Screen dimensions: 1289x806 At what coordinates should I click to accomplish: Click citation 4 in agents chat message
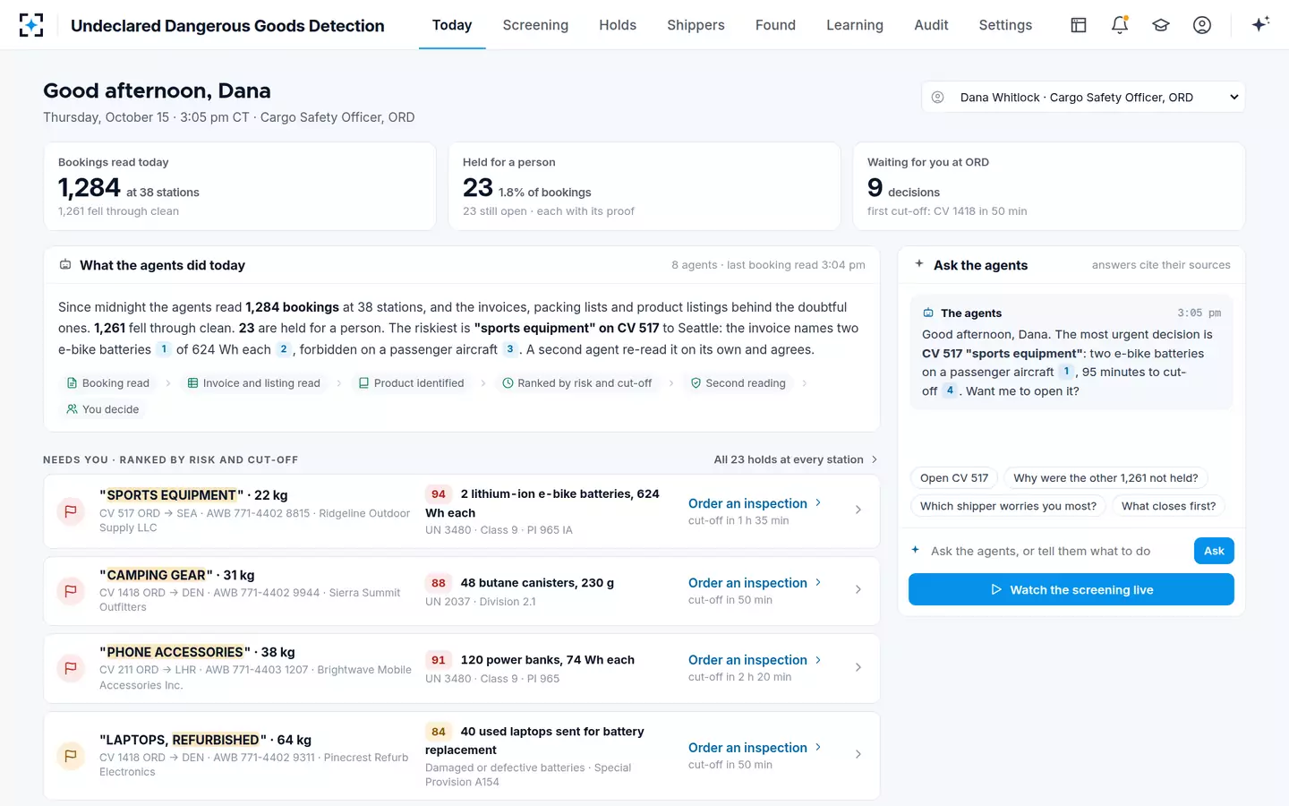pyautogui.click(x=950, y=390)
